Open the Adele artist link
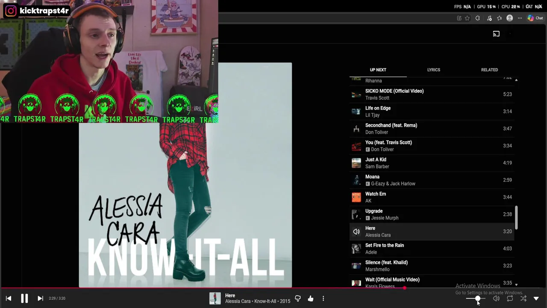547x308 pixels. tap(371, 252)
